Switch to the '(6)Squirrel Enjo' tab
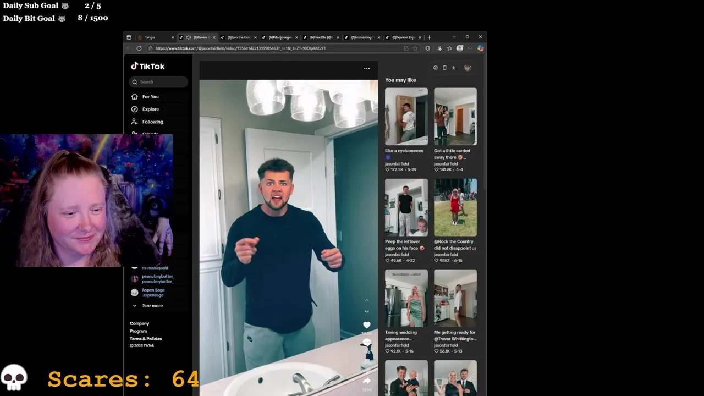 (404, 37)
